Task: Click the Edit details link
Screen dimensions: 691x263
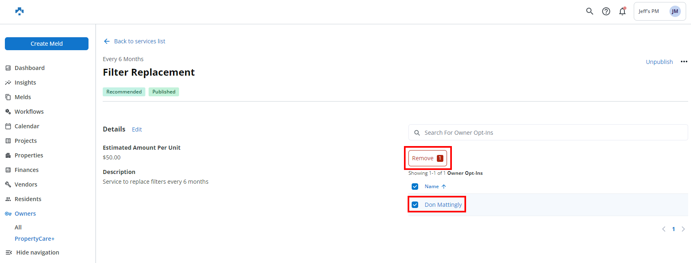Action: [137, 129]
